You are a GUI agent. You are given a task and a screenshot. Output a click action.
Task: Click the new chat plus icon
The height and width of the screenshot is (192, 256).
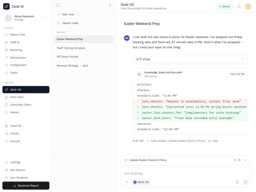pos(109,5)
